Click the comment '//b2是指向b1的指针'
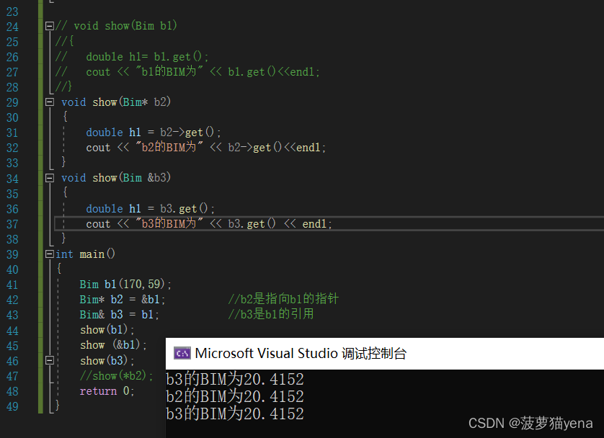This screenshot has width=604, height=438. (x=283, y=299)
